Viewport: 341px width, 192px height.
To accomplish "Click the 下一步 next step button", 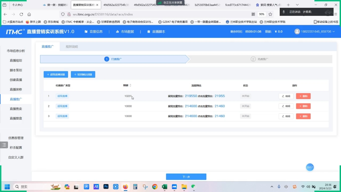I will (x=186, y=177).
